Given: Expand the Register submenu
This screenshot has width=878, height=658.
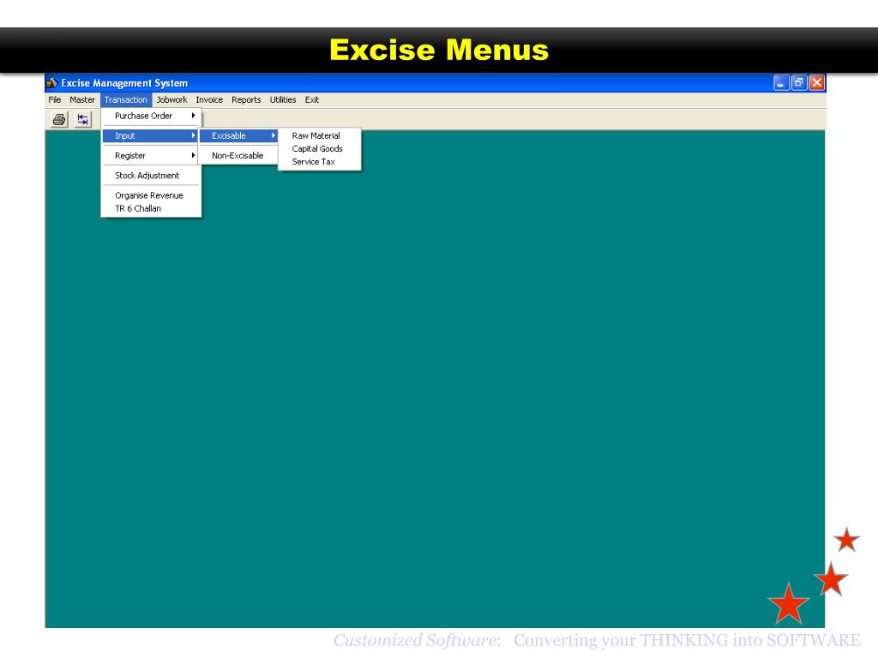Looking at the screenshot, I should click(151, 156).
